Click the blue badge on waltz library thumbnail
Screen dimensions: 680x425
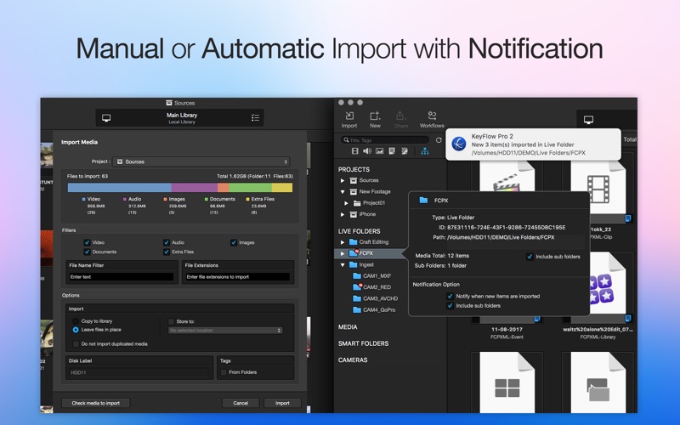point(627,319)
